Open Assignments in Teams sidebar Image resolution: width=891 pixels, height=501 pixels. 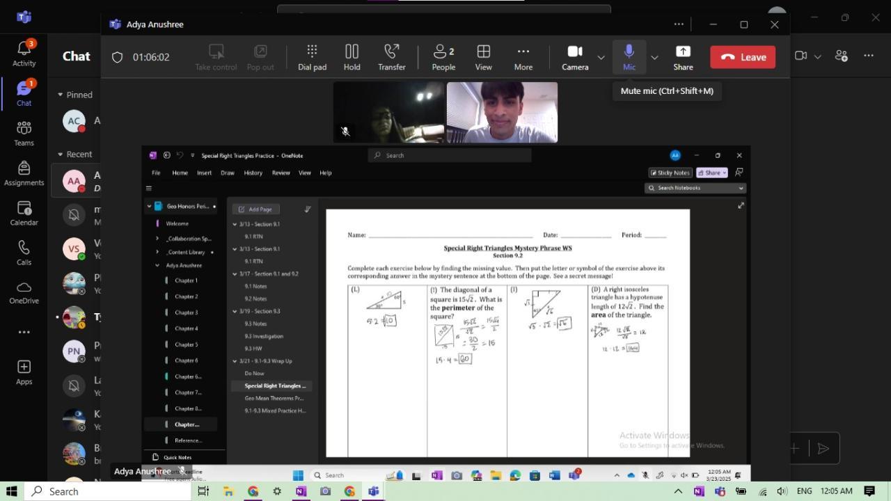point(24,173)
